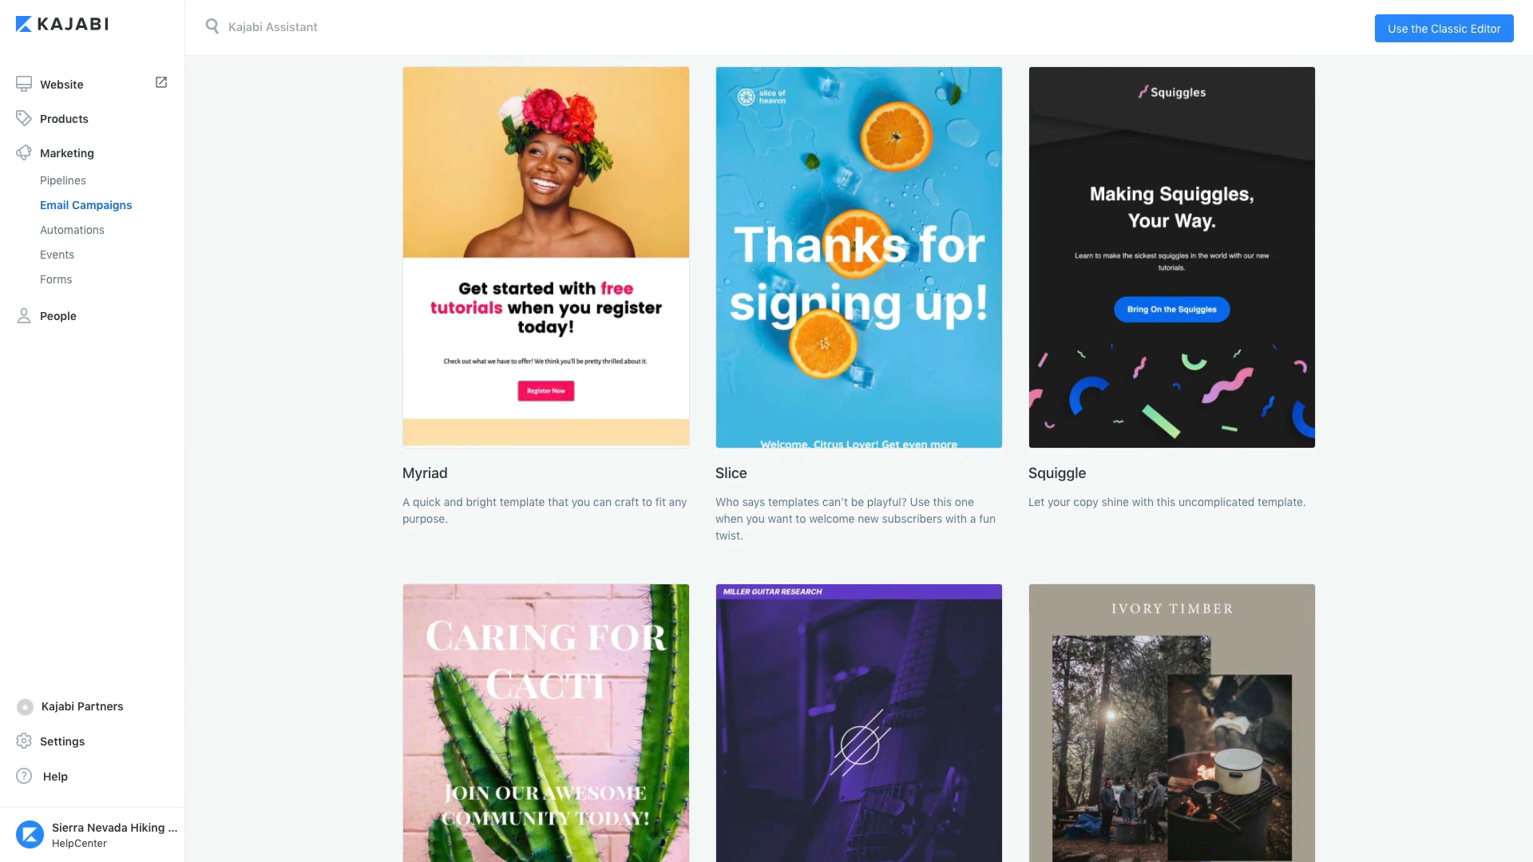Pick the Squiggle template preview
The height and width of the screenshot is (862, 1533).
click(x=1172, y=257)
